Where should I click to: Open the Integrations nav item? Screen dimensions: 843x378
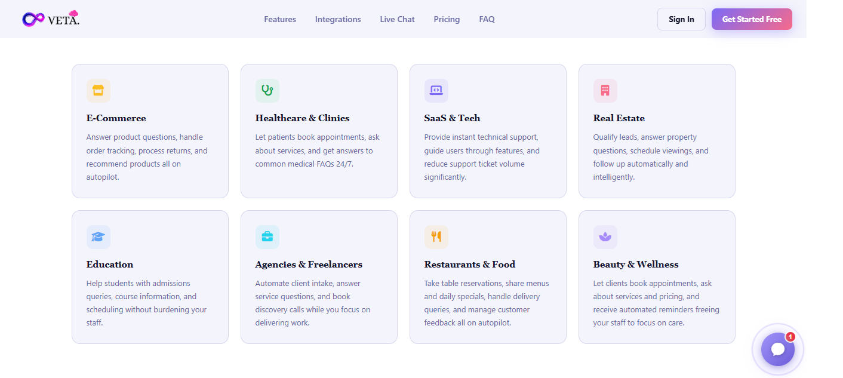[x=338, y=19]
